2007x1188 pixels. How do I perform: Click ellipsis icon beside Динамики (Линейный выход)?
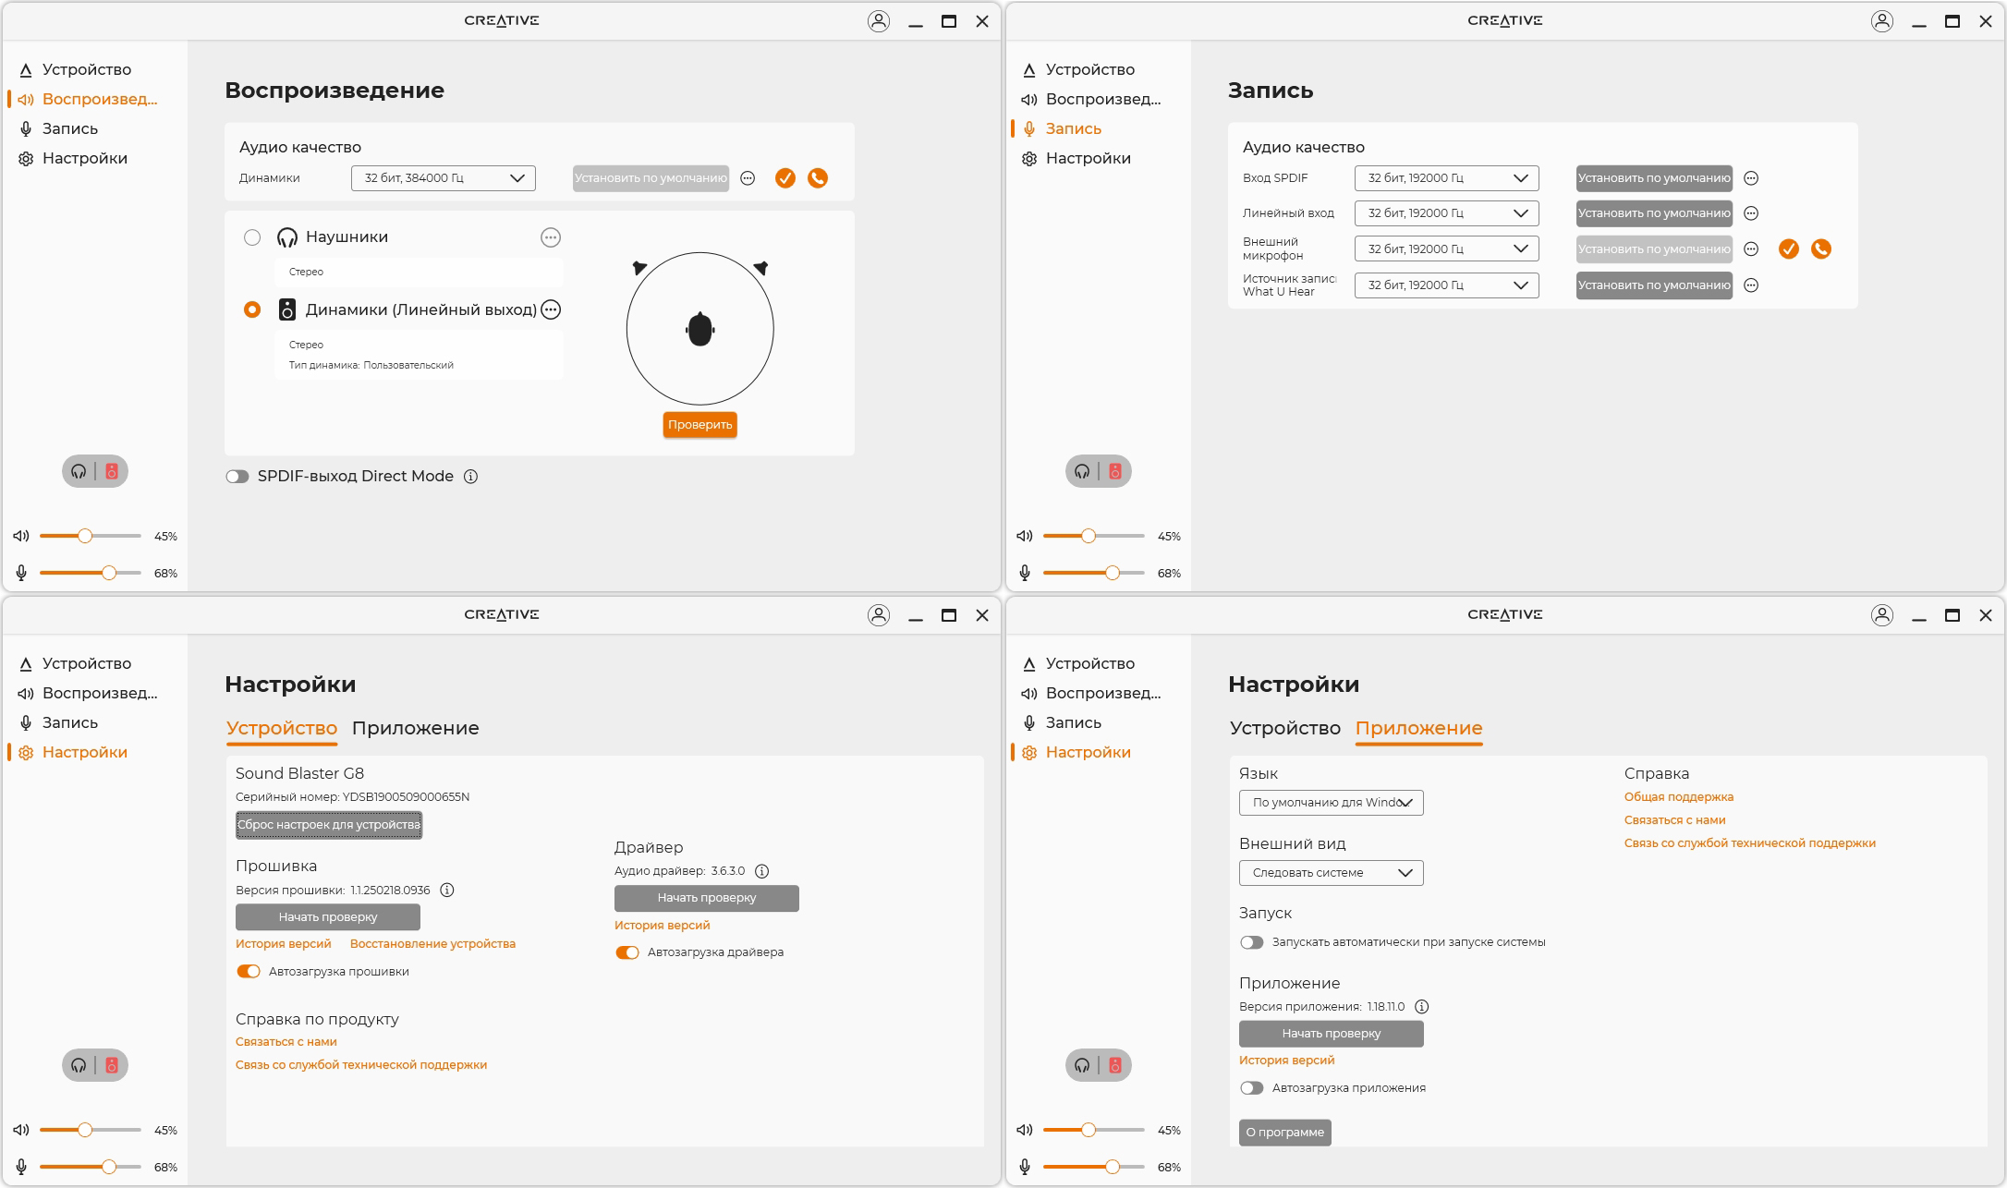pyautogui.click(x=551, y=309)
